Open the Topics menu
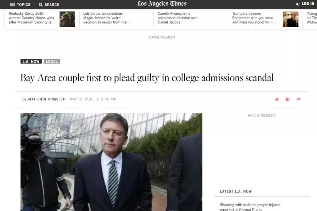The image size is (317, 211). point(20,5)
